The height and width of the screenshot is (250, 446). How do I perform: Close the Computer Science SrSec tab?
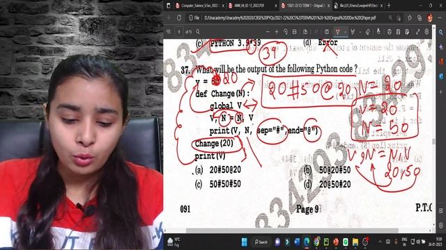click(x=223, y=6)
